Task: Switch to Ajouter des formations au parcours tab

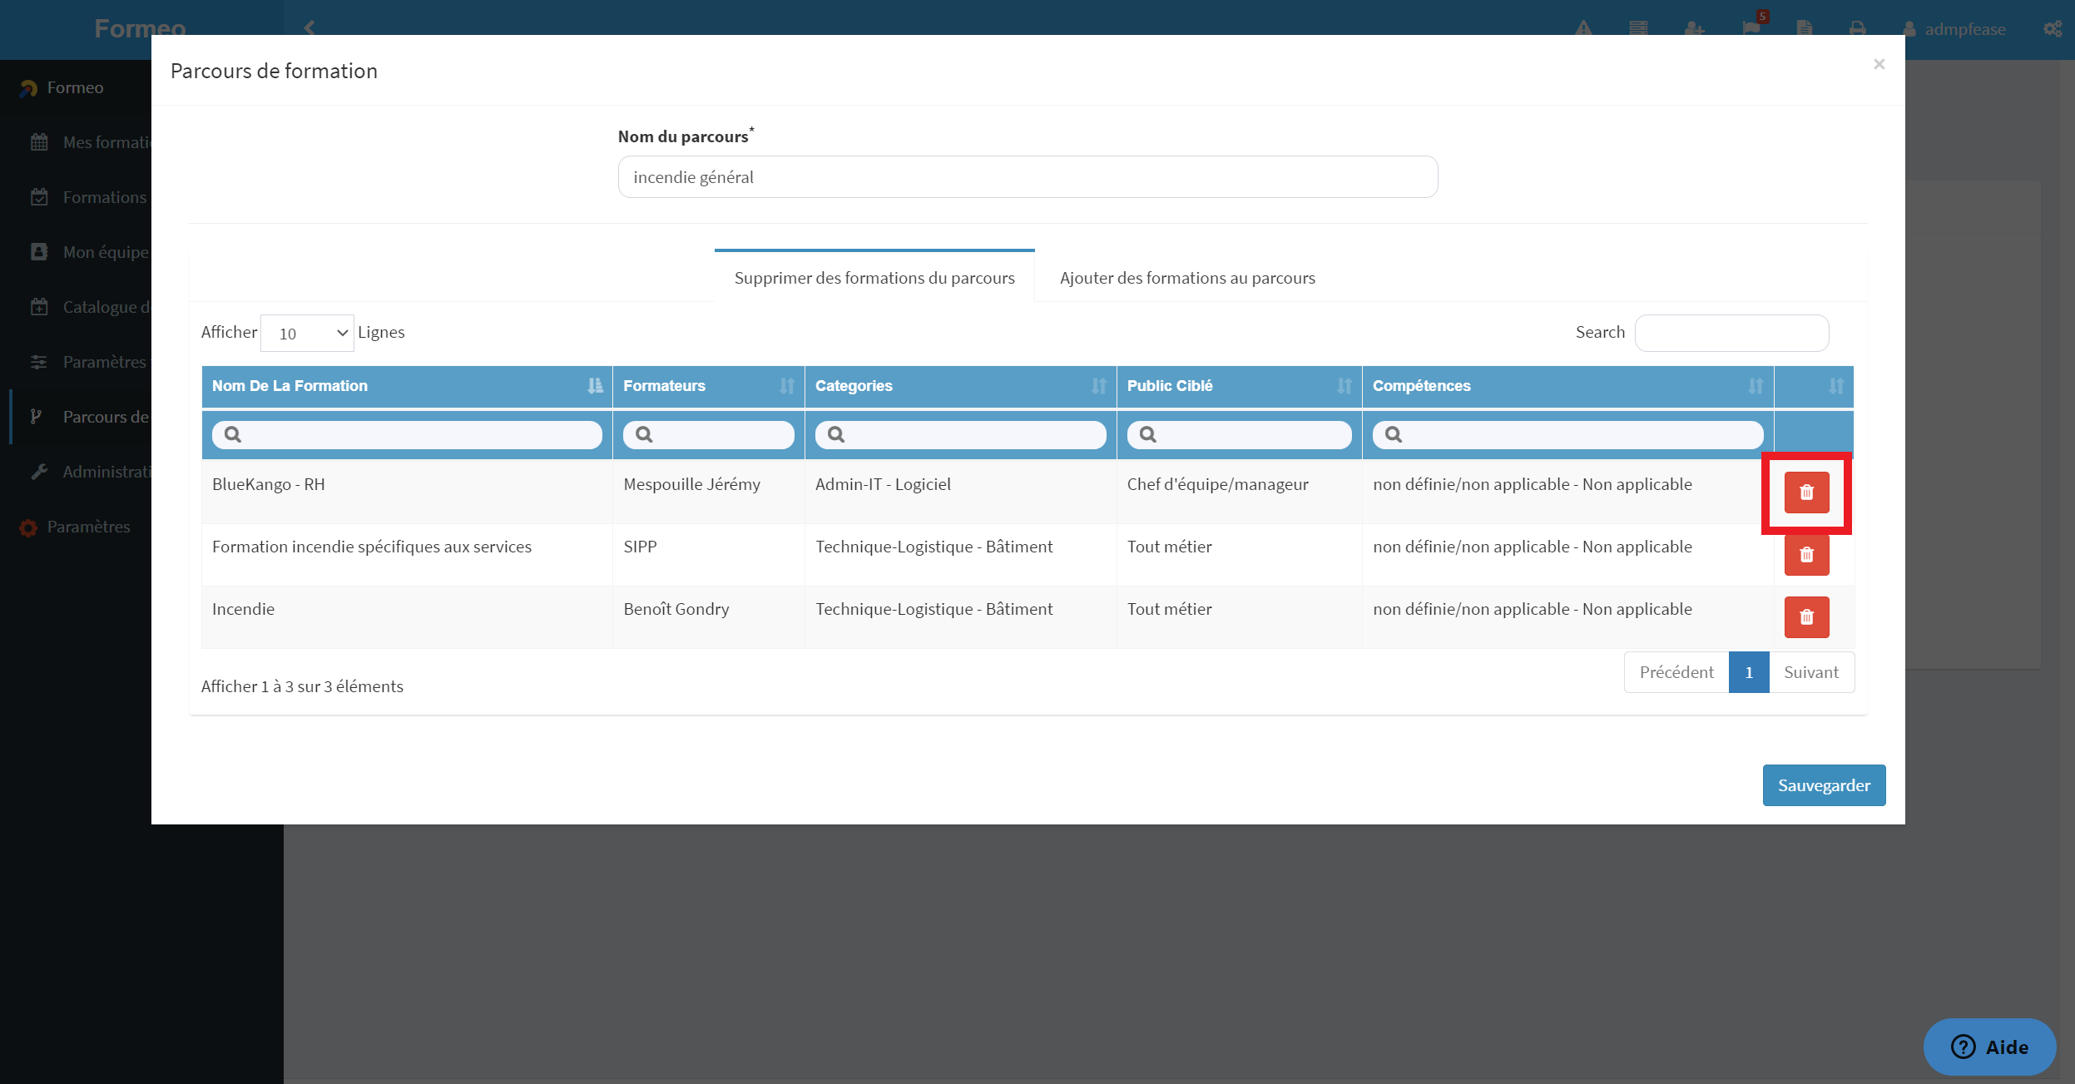Action: click(x=1187, y=278)
